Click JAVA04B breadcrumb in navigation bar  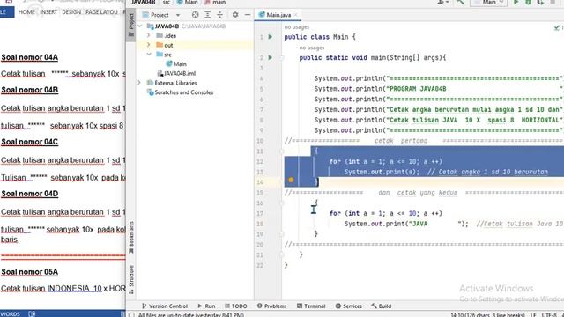(143, 2)
